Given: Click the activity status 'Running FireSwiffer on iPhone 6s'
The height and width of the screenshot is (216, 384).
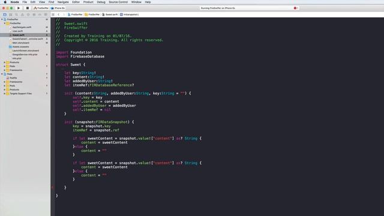Looking at the screenshot, I should [x=218, y=8].
